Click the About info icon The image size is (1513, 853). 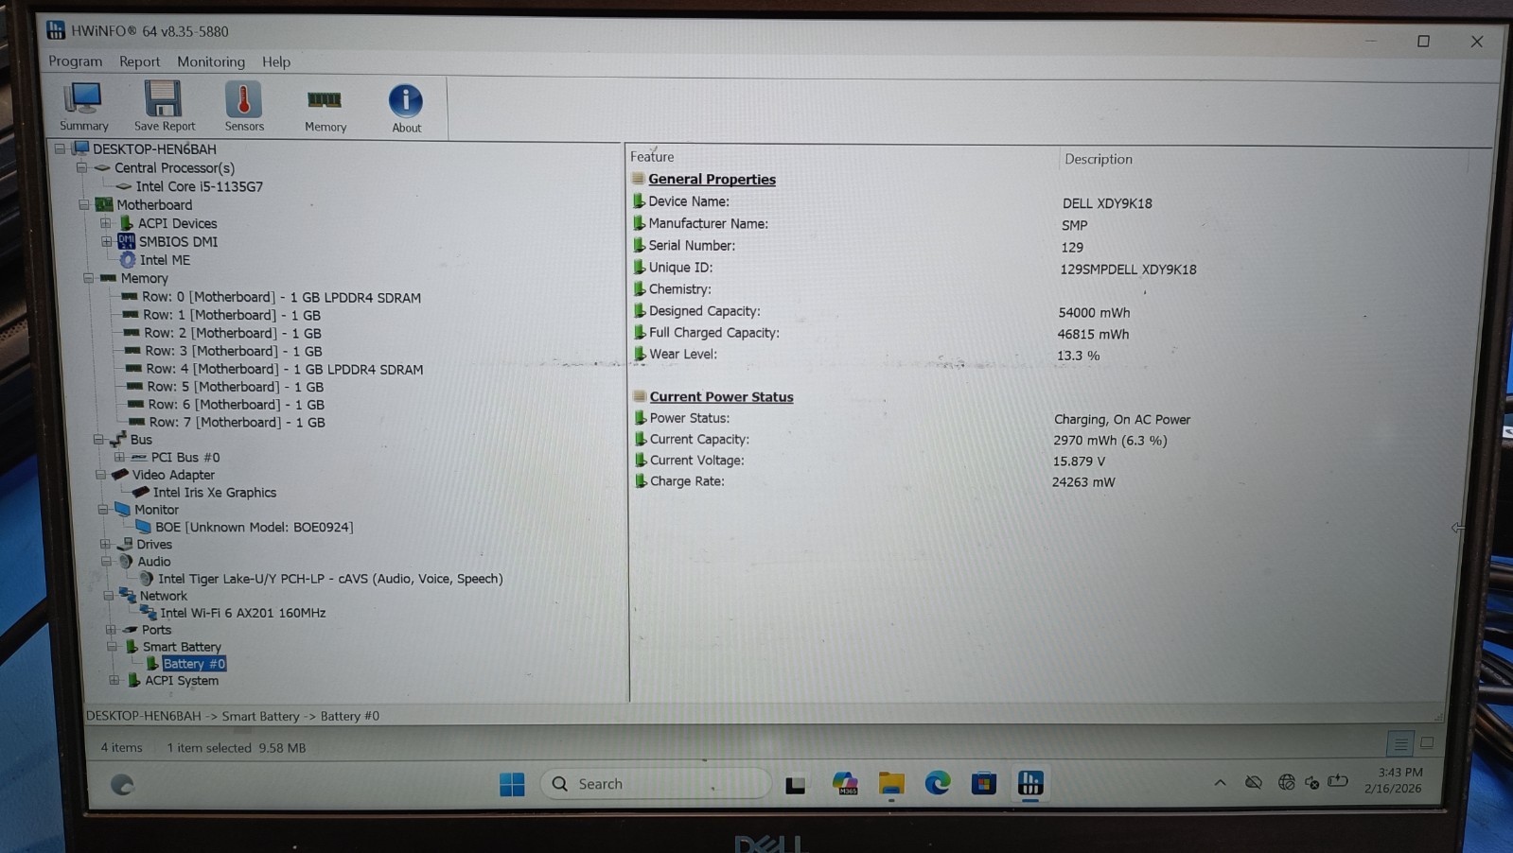point(406,108)
